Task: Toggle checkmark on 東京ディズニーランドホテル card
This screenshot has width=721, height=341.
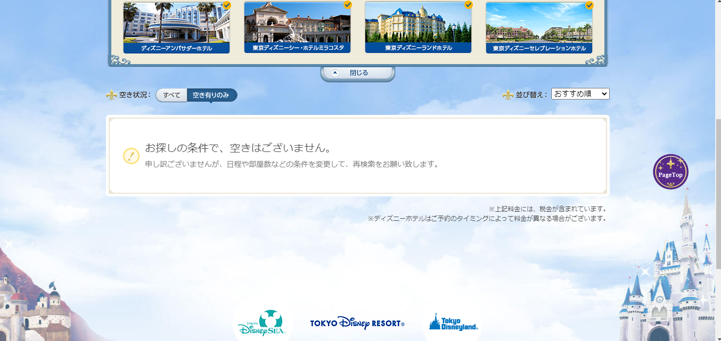Action: click(469, 5)
